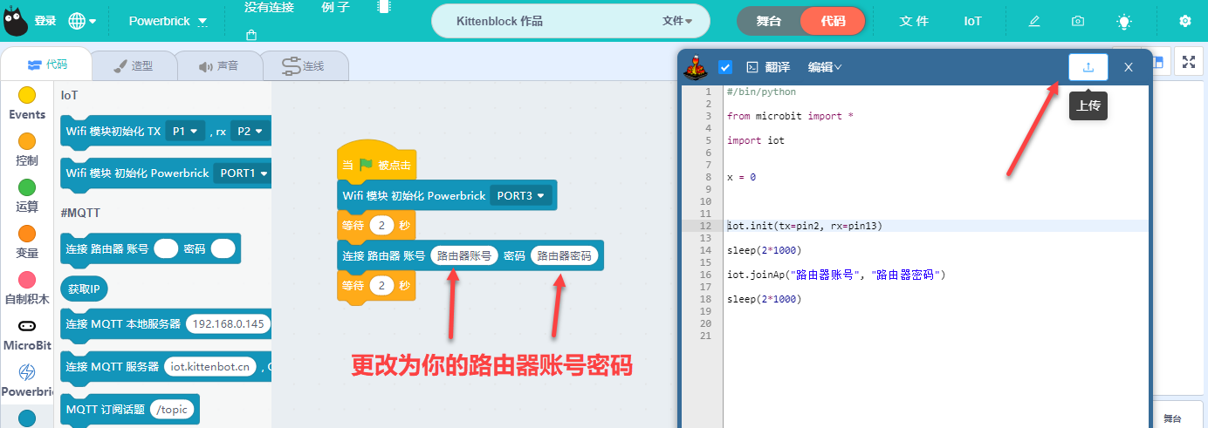Open the PORT3 dropdown in script

[x=522, y=196]
